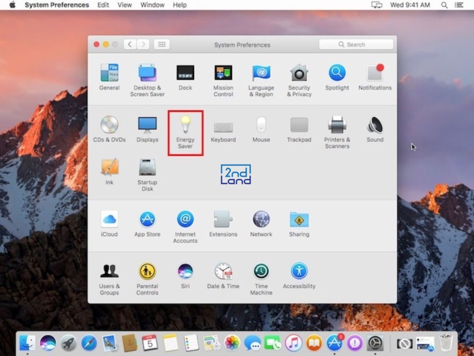The height and width of the screenshot is (356, 474).
Task: Open Displays preferences
Action: [147, 129]
